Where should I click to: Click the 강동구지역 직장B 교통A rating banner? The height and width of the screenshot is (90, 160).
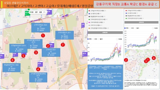point(126,4)
